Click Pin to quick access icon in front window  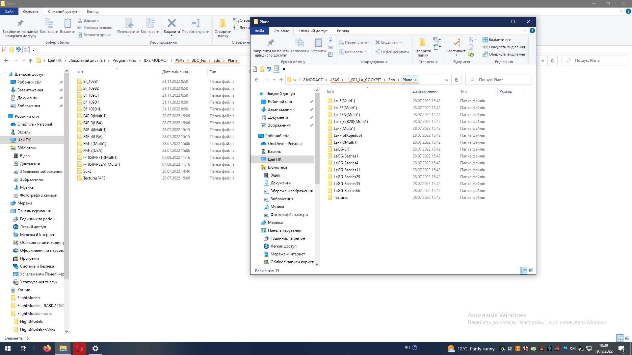[x=271, y=43]
